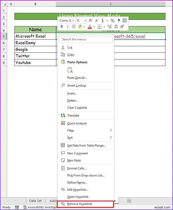Switch to Data Set sheet tab
This screenshot has width=173, height=210.
click(x=35, y=201)
